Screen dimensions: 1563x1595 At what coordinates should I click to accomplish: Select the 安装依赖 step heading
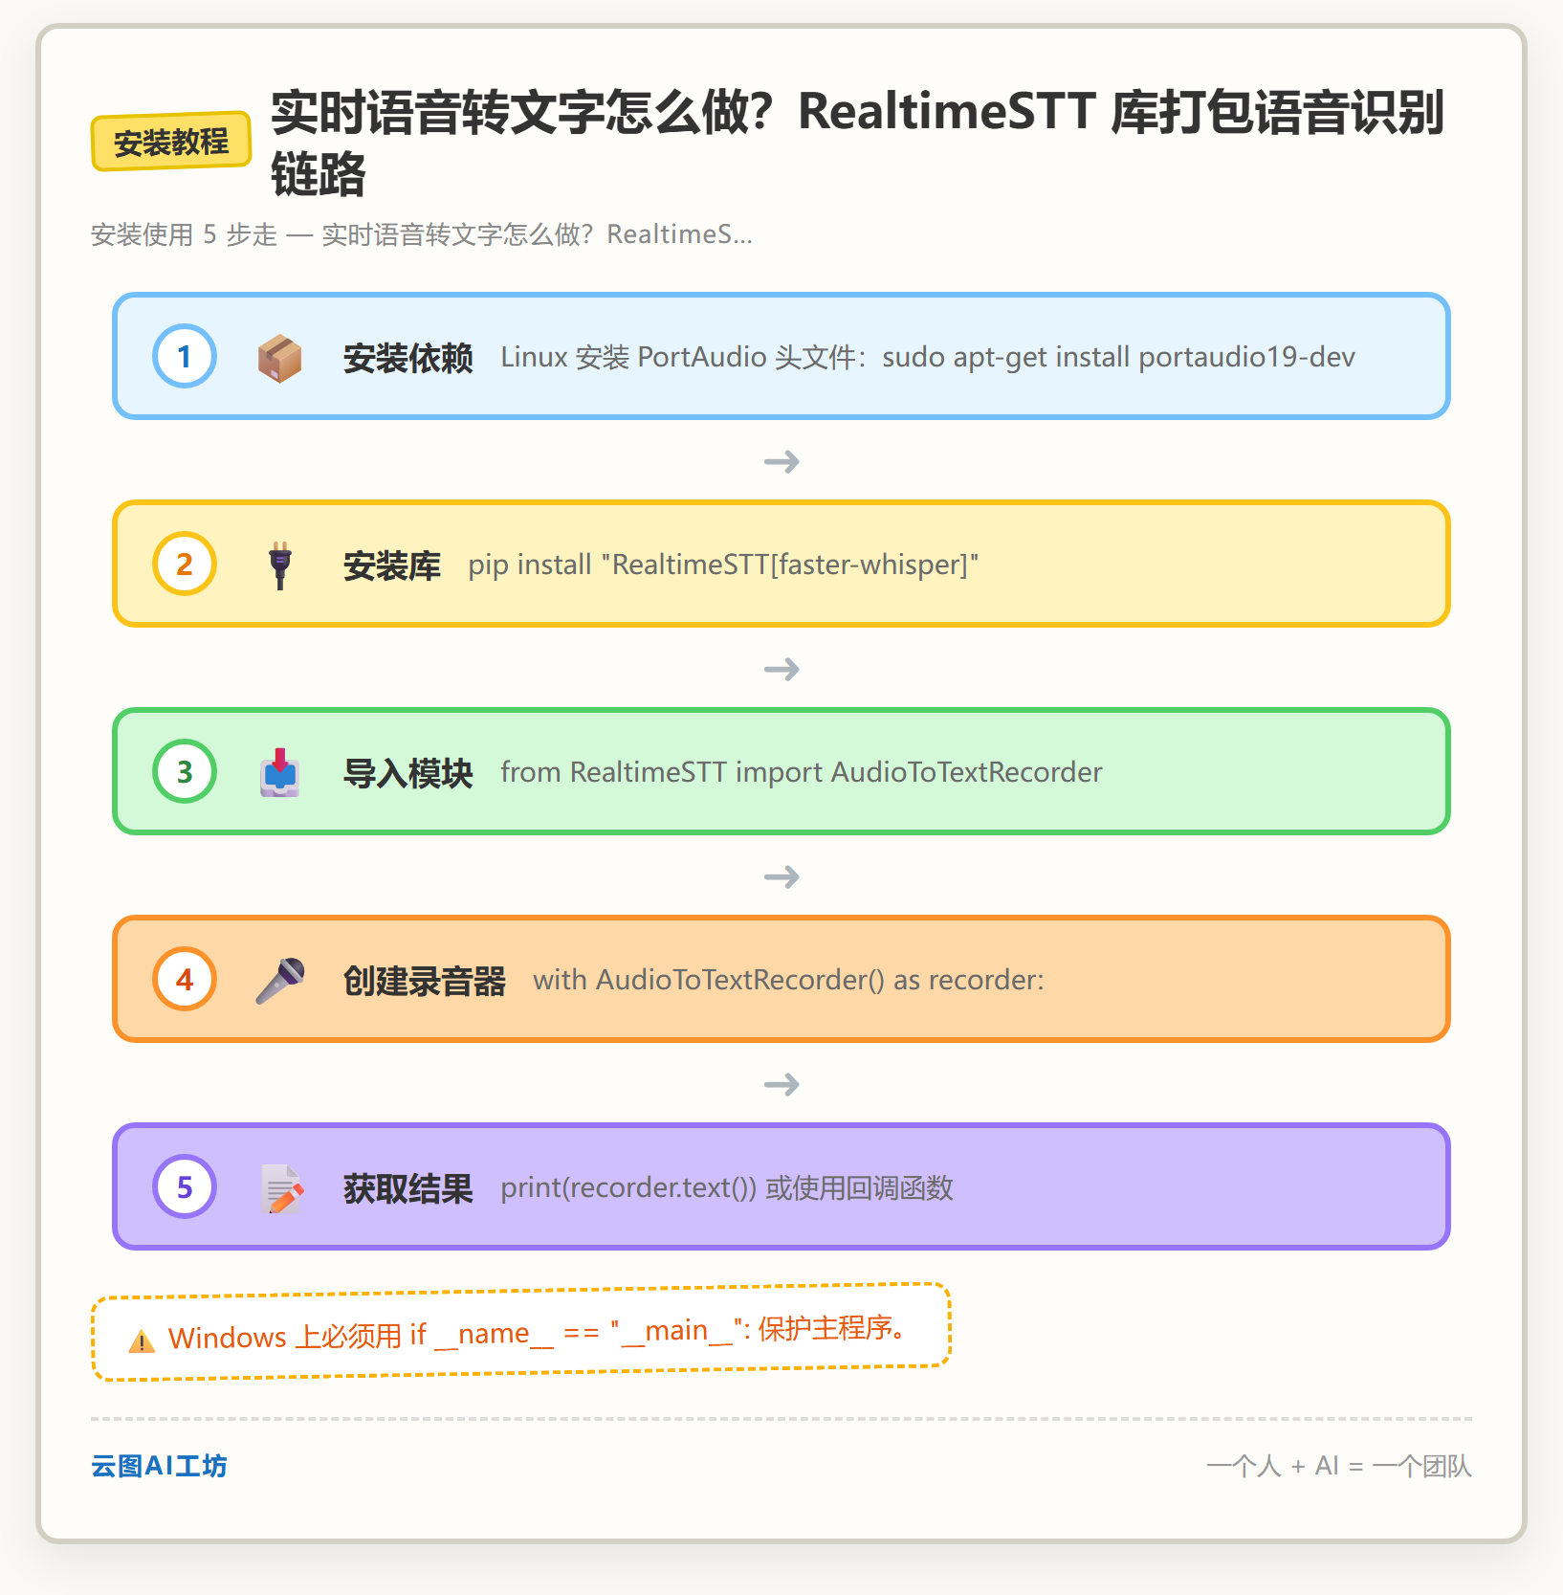click(407, 358)
